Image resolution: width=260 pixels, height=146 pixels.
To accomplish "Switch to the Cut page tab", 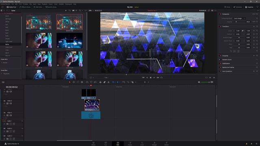I will click(106, 144).
